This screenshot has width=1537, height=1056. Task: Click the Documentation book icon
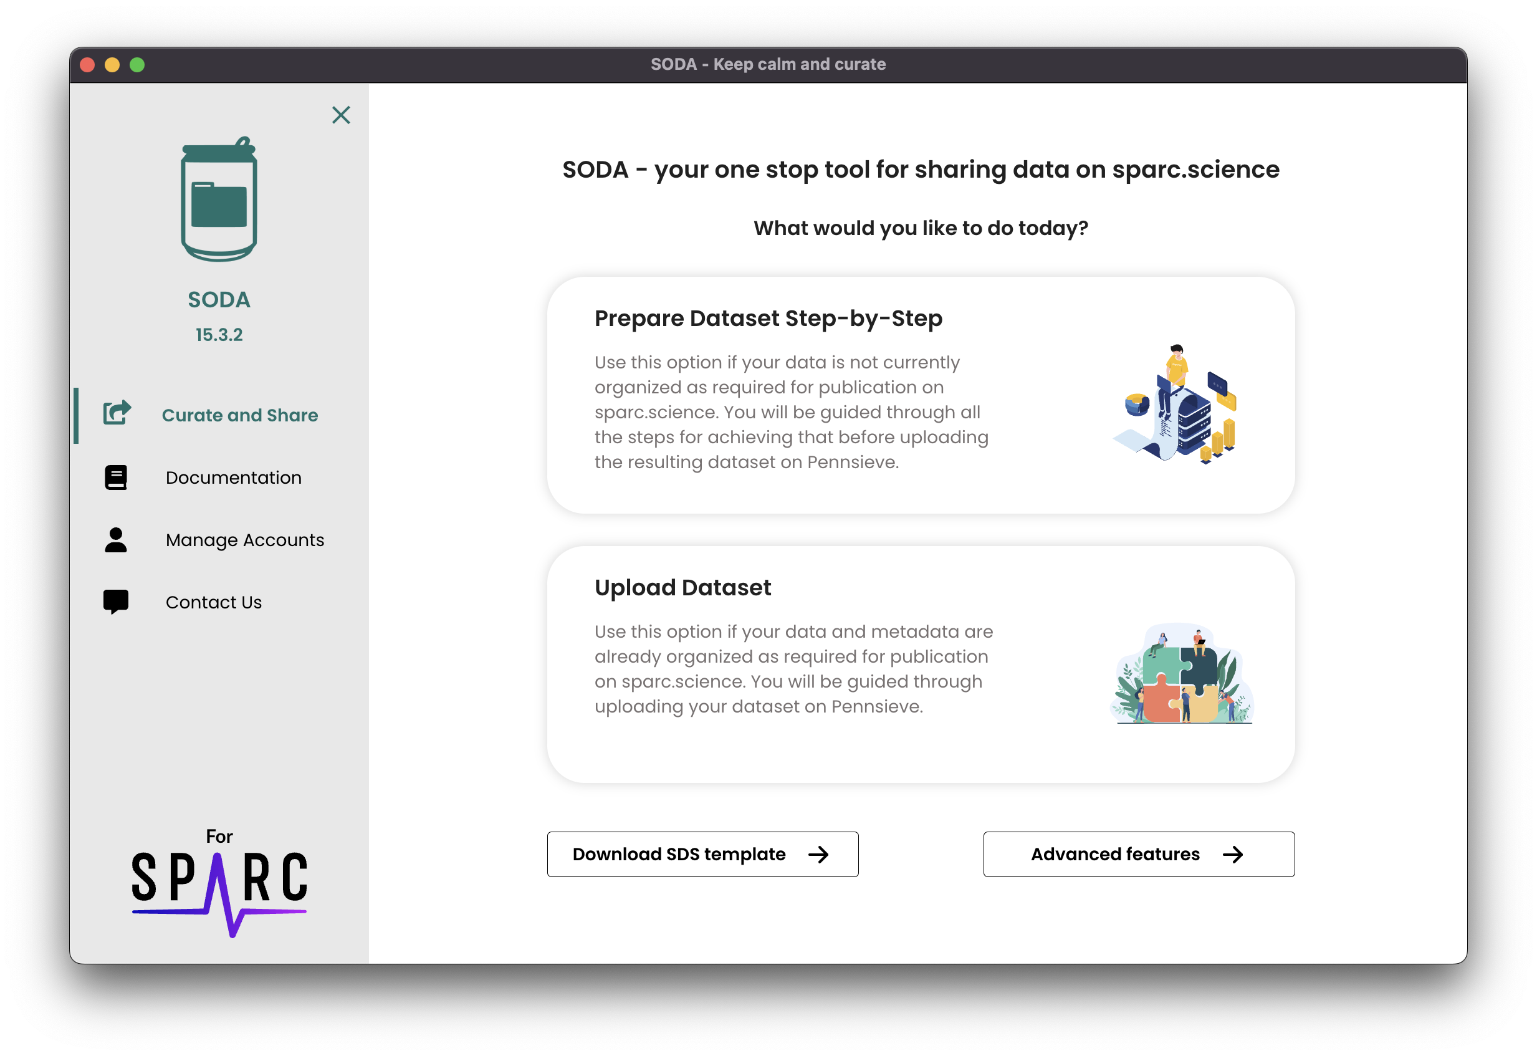116,477
